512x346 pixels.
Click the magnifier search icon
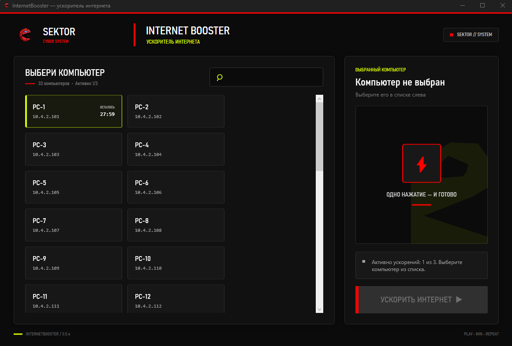[x=220, y=77]
